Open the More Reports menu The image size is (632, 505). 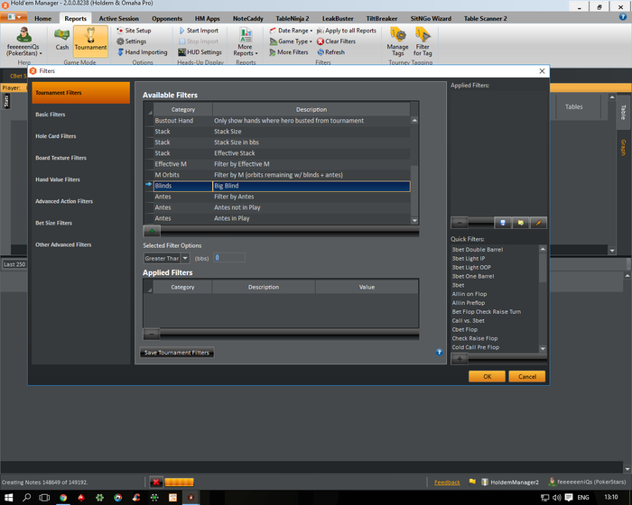(x=246, y=41)
